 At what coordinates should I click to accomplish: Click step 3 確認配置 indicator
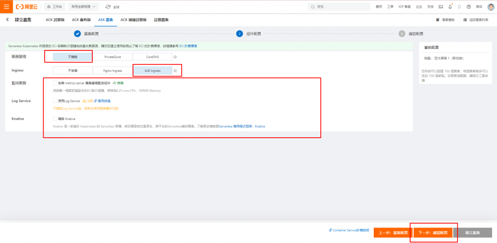pos(401,33)
